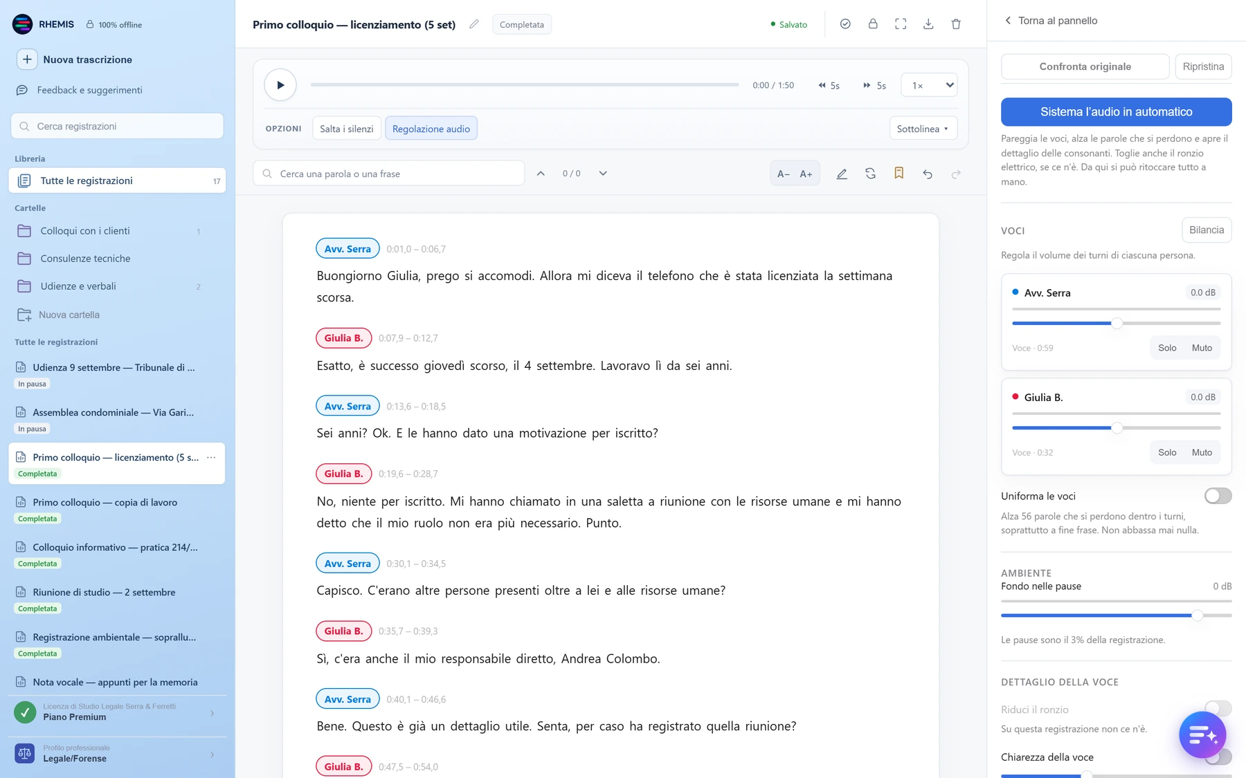Mute the Giulia B. voice
The width and height of the screenshot is (1246, 778).
1202,452
